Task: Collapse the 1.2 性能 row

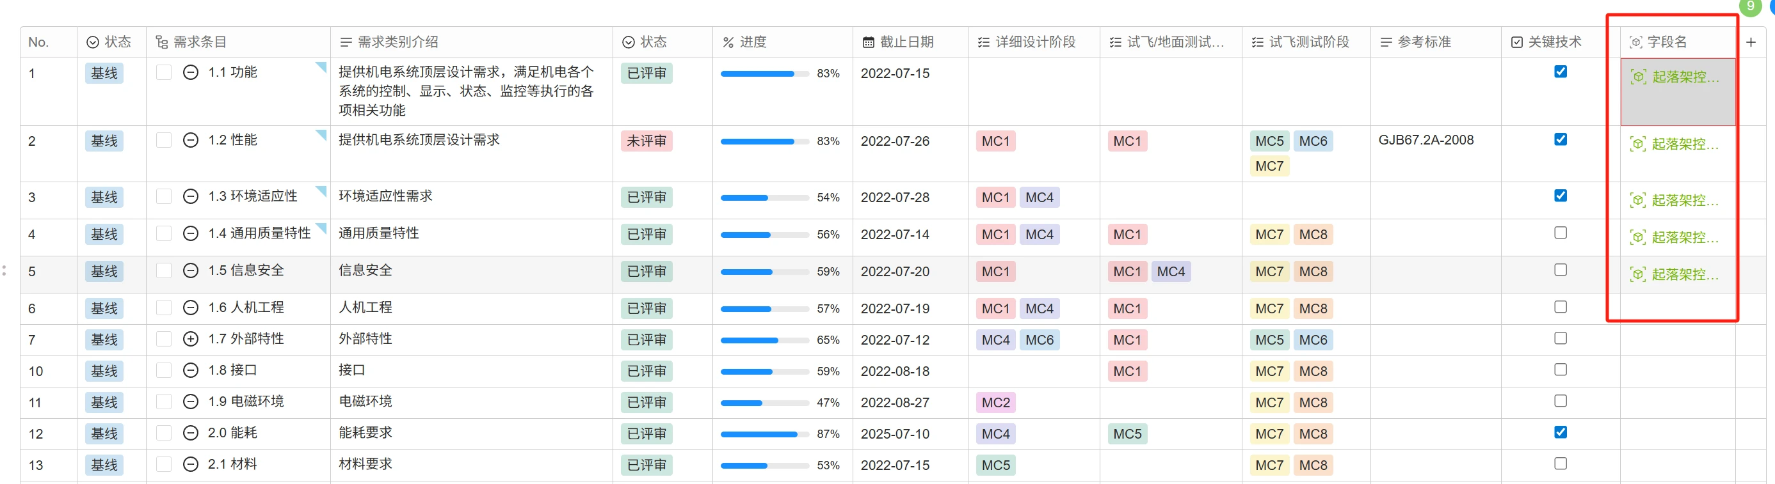Action: click(191, 140)
